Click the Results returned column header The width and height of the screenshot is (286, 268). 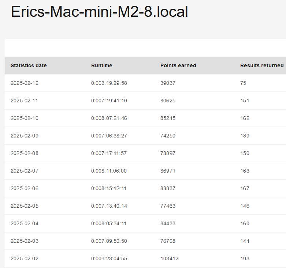[x=262, y=65]
